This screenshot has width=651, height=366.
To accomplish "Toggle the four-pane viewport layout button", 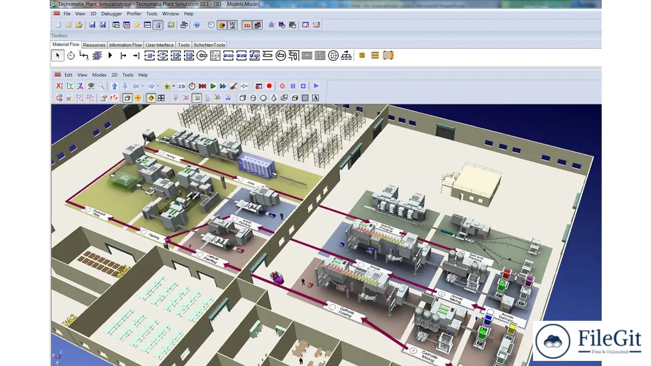I will (161, 98).
